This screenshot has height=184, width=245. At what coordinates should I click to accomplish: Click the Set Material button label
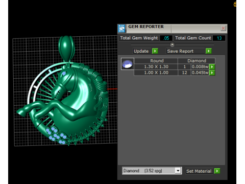199,171
